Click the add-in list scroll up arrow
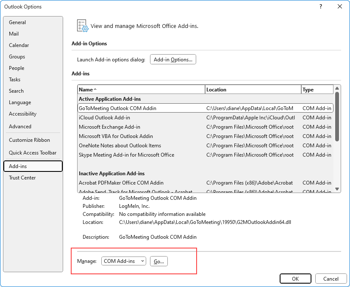The height and width of the screenshot is (287, 350). coord(337,88)
